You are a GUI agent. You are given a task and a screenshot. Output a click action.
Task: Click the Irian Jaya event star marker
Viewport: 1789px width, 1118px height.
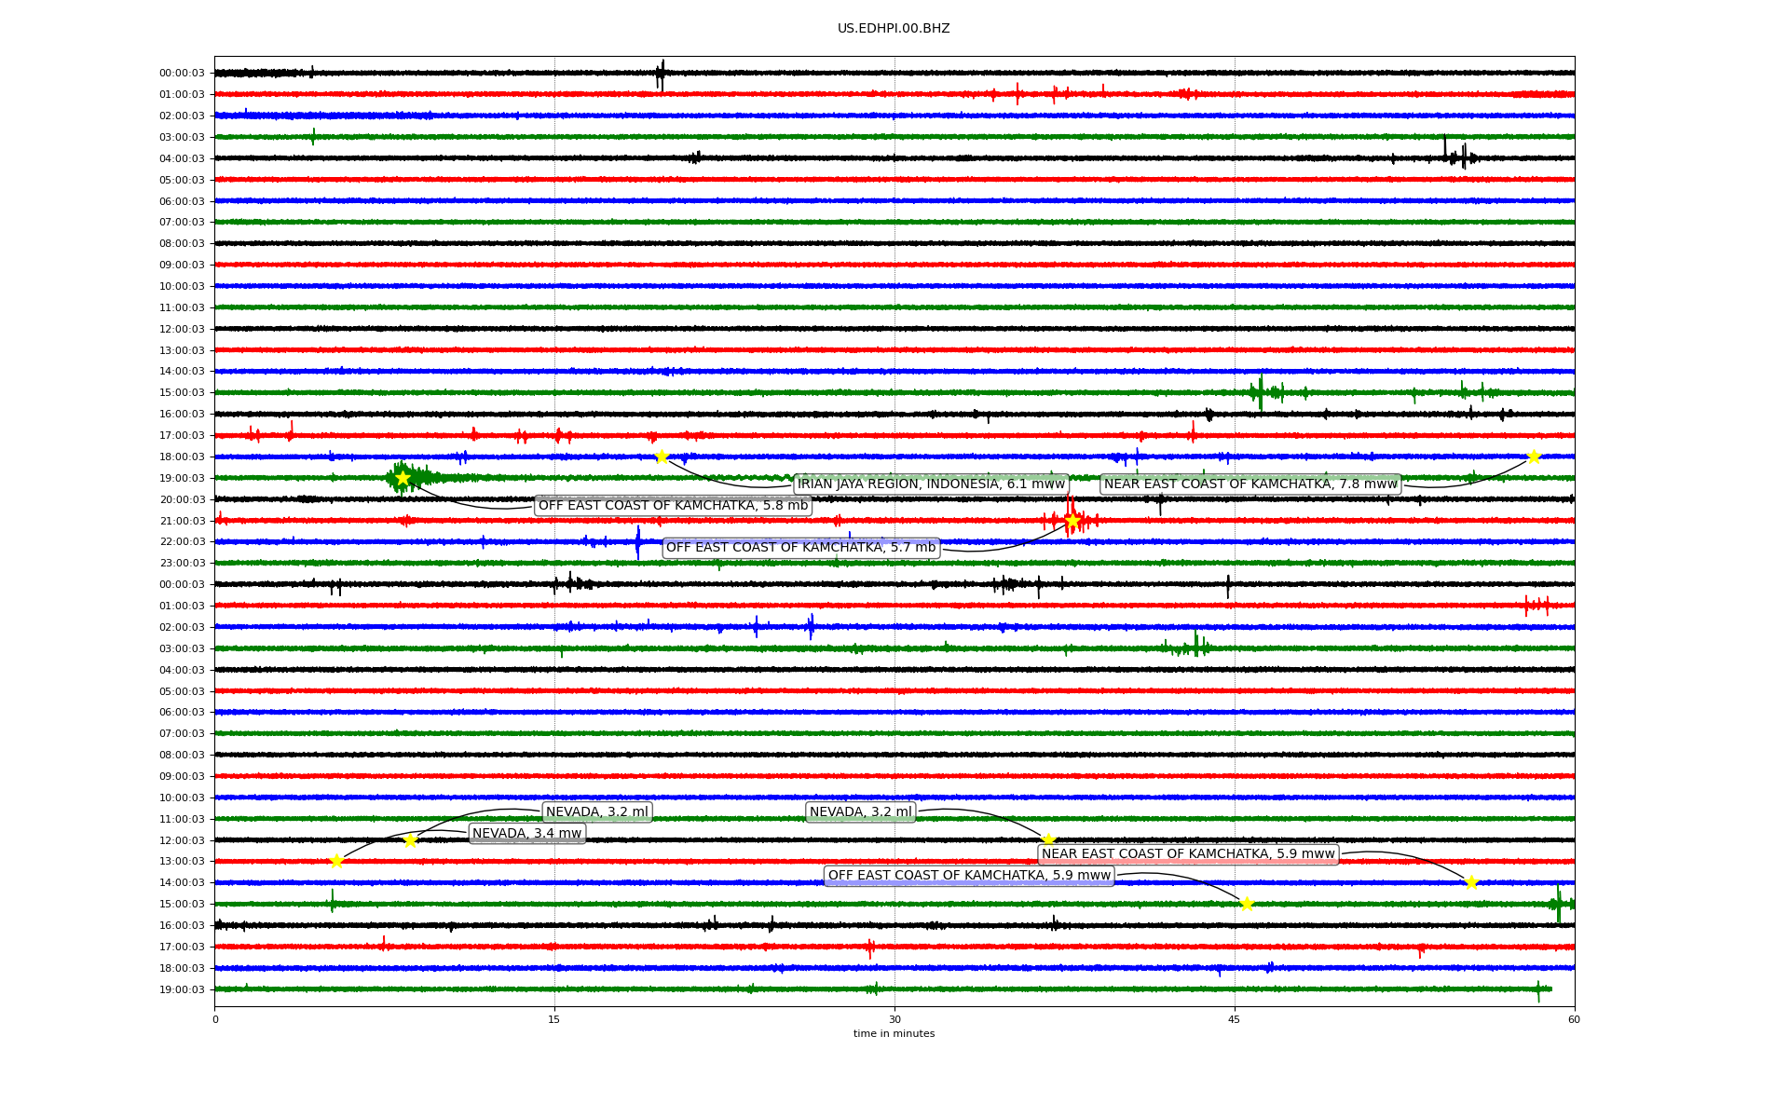tap(662, 457)
